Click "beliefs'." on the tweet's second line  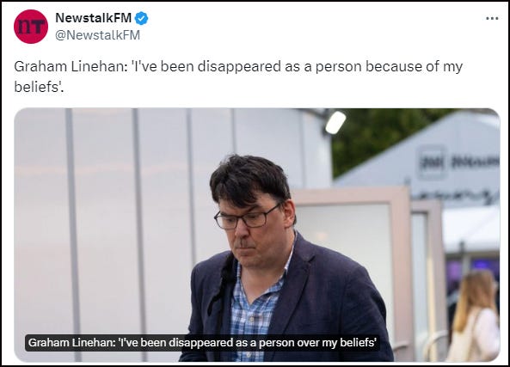(39, 87)
